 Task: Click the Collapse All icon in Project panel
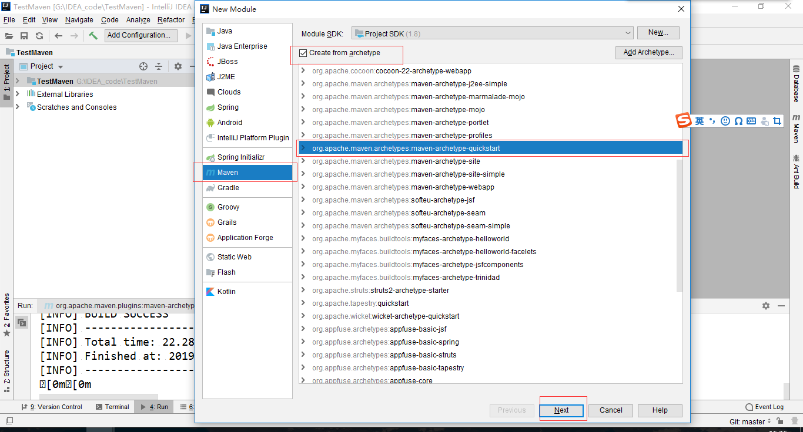click(x=159, y=66)
